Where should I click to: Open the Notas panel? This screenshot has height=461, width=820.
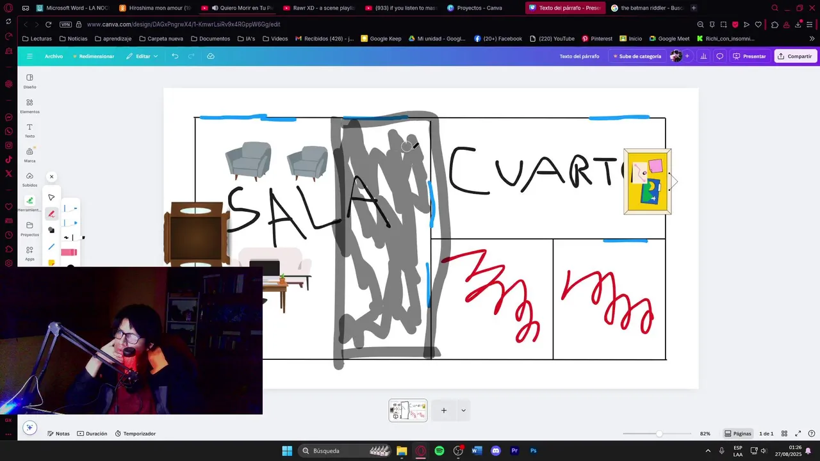point(58,433)
